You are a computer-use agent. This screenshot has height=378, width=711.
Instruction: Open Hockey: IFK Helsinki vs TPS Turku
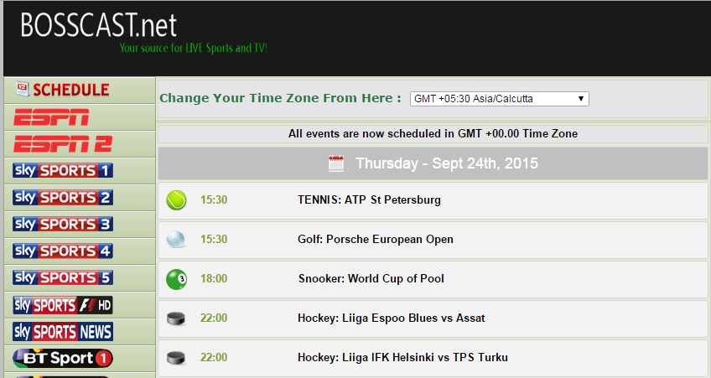pos(402,357)
